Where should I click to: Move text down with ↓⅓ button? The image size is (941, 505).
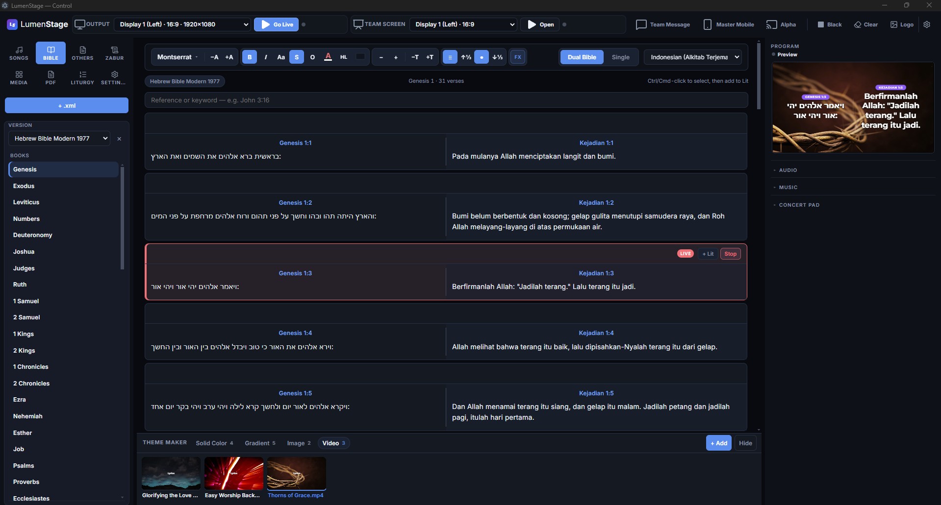point(497,57)
